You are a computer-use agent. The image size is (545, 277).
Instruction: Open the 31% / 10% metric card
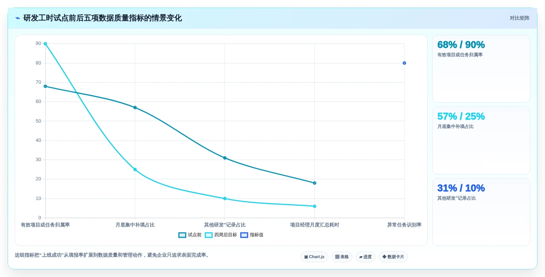(x=481, y=212)
